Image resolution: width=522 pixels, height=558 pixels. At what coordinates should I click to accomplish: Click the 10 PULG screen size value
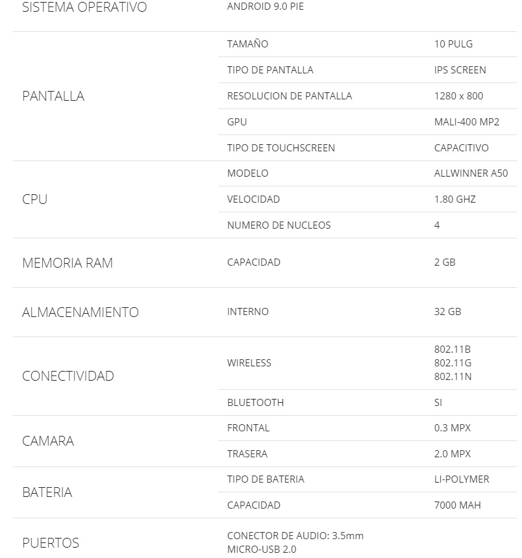click(453, 44)
